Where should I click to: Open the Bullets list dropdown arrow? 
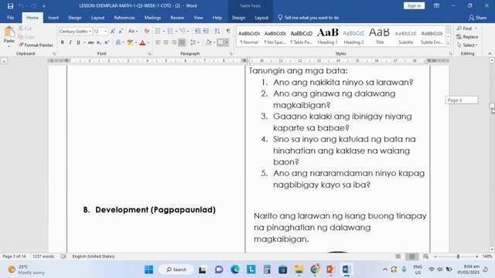tap(164, 31)
